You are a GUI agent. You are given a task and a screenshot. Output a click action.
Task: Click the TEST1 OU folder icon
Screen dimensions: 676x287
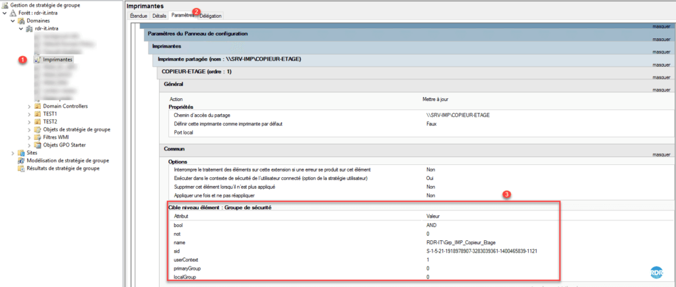(38, 113)
